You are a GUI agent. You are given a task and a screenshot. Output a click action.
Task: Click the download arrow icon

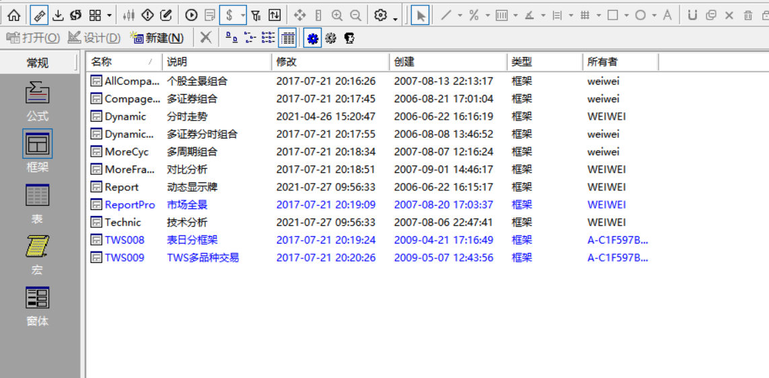point(59,15)
